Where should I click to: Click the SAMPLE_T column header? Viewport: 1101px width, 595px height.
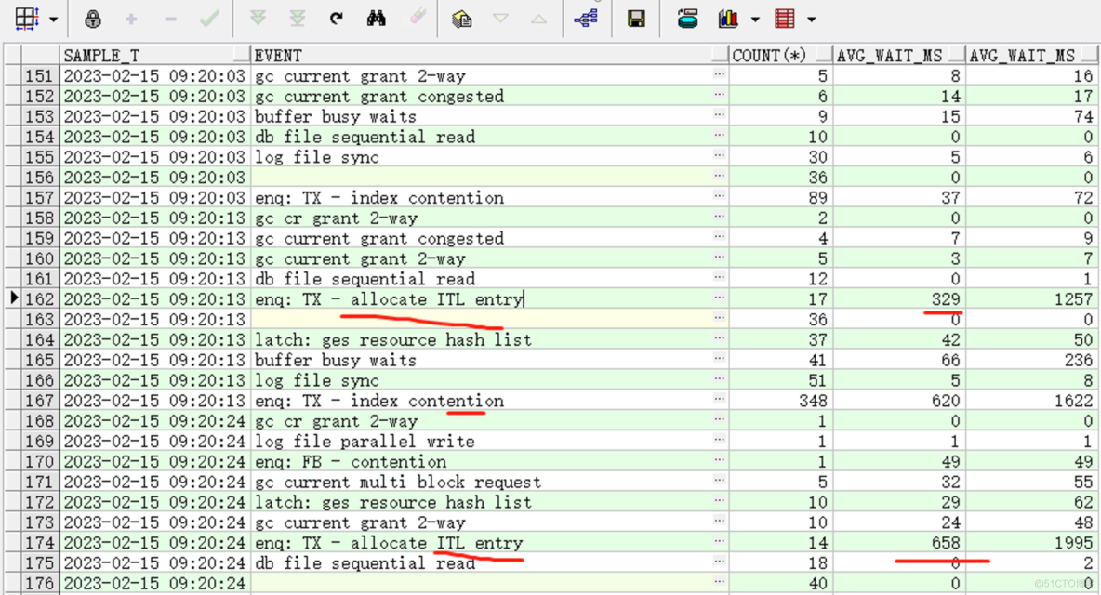pyautogui.click(x=155, y=55)
